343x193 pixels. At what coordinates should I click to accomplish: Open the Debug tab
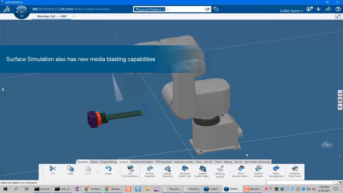[x=228, y=162]
